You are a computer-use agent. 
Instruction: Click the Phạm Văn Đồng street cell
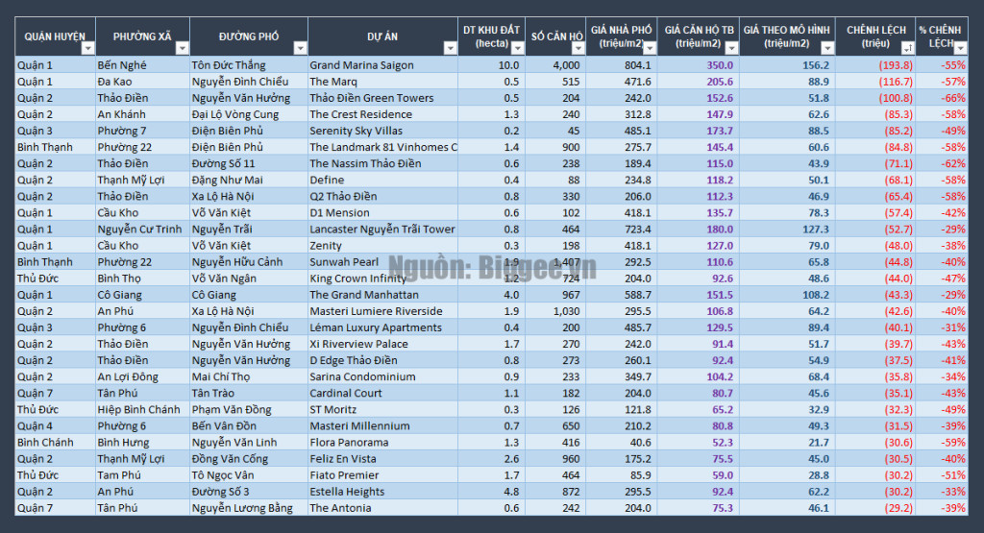(x=249, y=409)
